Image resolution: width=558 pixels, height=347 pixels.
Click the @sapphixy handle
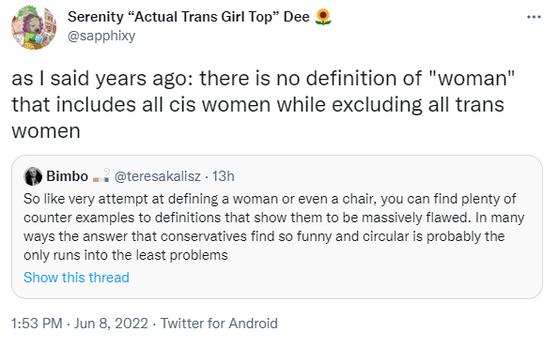coord(101,36)
